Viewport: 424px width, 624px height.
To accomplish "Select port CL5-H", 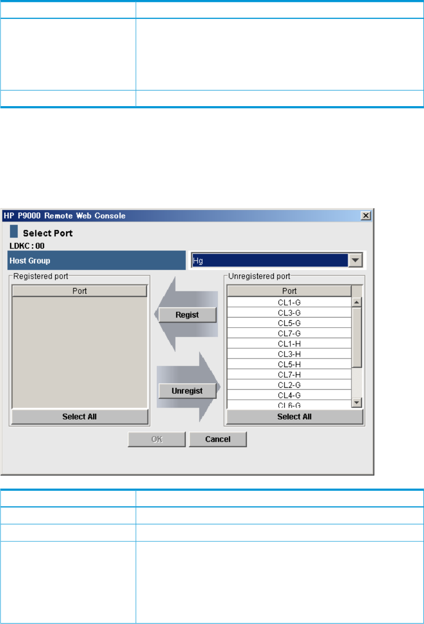I will click(x=289, y=364).
